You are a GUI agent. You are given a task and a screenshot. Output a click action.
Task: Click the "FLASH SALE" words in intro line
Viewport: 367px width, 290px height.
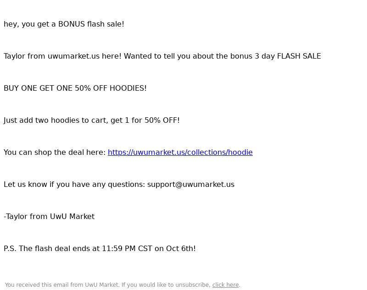click(x=299, y=56)
